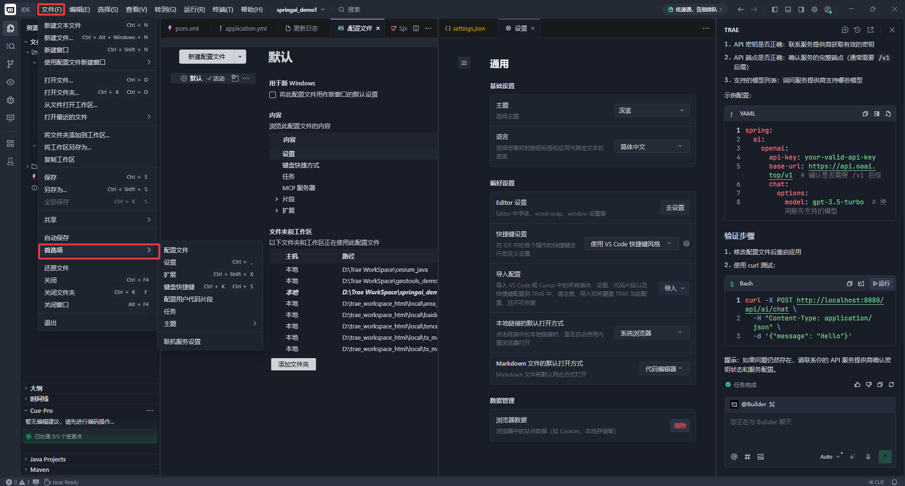This screenshot has height=486, width=905.
Task: Regenerate the chat response
Action: (x=891, y=385)
